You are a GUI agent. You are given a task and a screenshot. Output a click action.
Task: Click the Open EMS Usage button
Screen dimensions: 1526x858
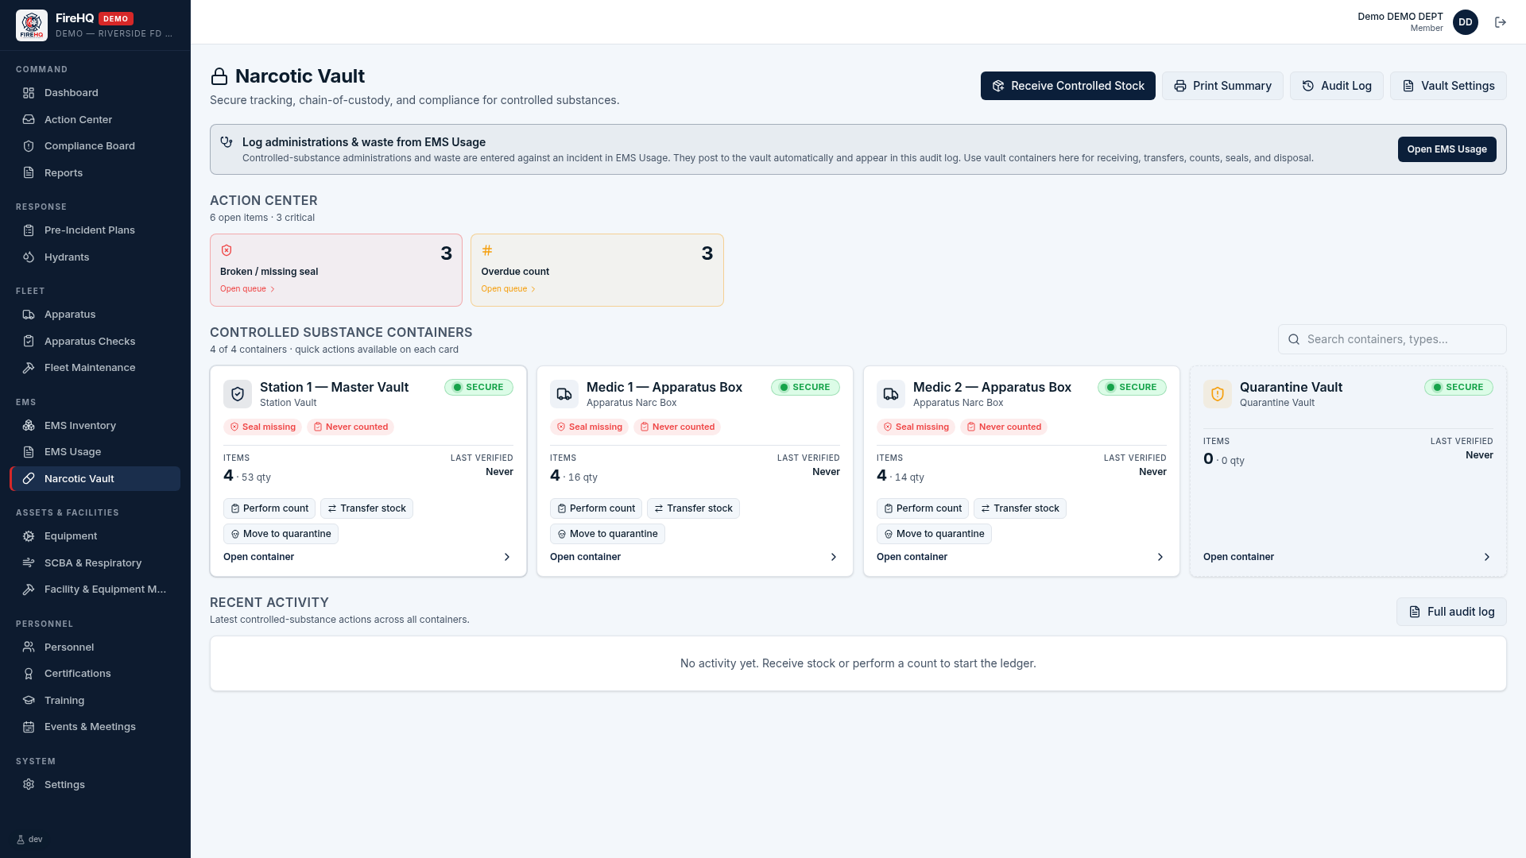click(1447, 149)
